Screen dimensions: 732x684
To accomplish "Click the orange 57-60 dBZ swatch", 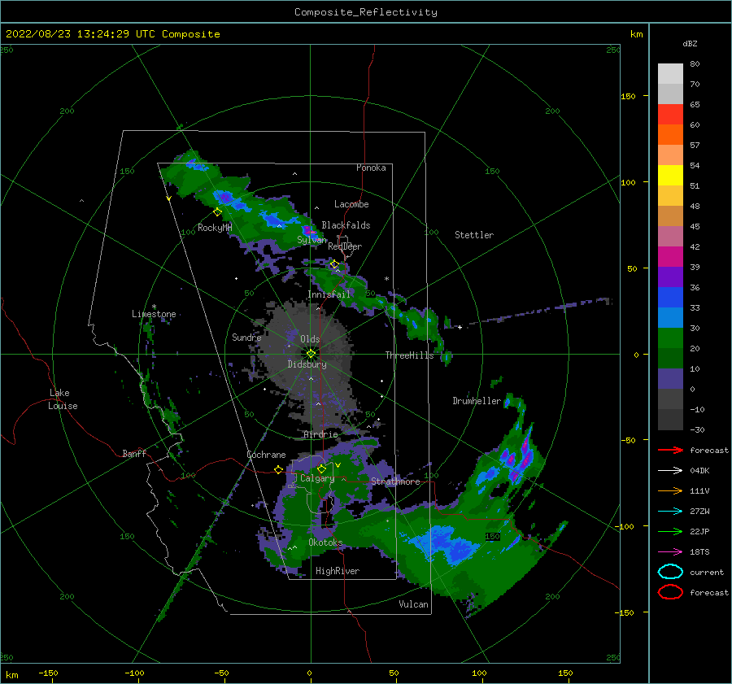I will pos(670,135).
